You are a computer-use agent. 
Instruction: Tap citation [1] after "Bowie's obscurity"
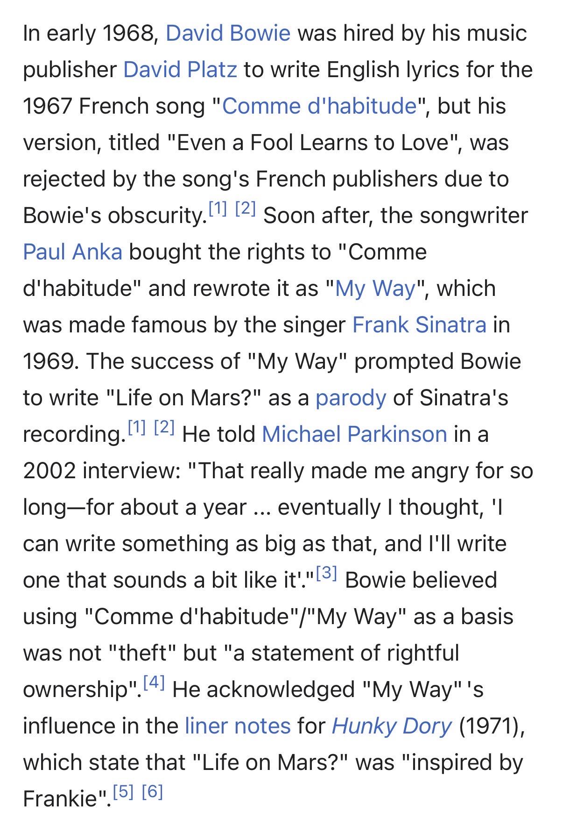click(218, 209)
